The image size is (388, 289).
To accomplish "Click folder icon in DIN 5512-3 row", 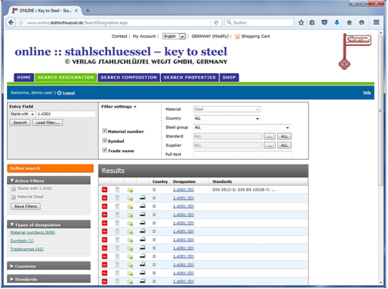I will click(x=130, y=190).
